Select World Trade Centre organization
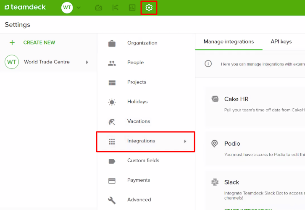This screenshot has width=305, height=210. tap(47, 62)
